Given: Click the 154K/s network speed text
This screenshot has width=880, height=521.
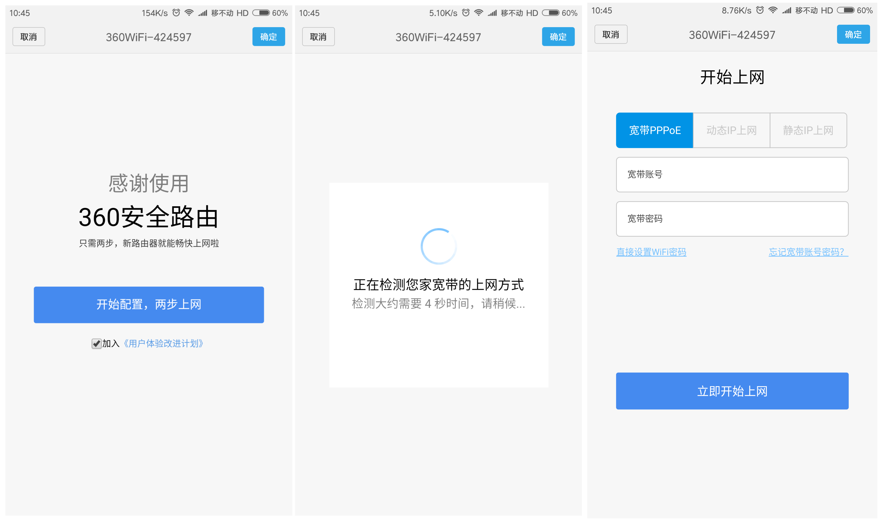Looking at the screenshot, I should (155, 13).
